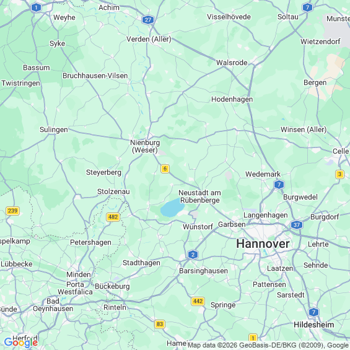The image size is (350, 350).
Task: Click the B83 road shield near Rinteln
Action: pos(160,324)
